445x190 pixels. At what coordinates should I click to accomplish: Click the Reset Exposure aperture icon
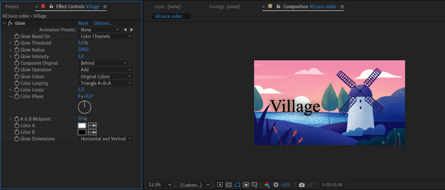click(x=276, y=185)
